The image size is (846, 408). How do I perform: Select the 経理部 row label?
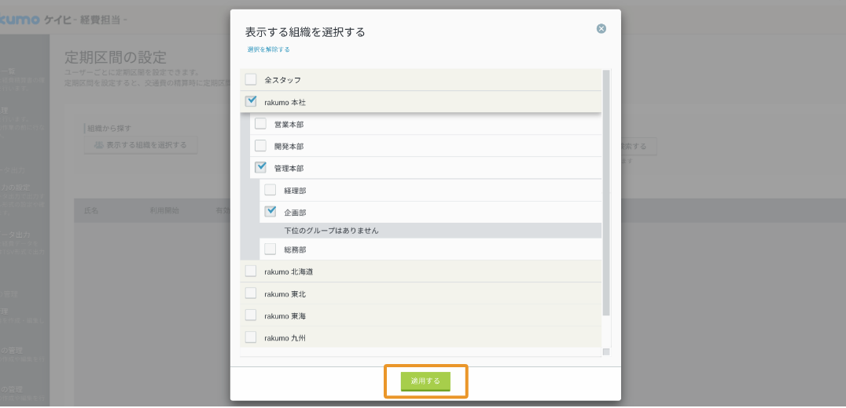coord(295,191)
